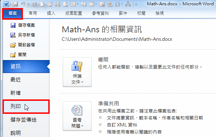Click the New blank document icon
Viewport: 216px width, 137px height.
tap(42, 5)
